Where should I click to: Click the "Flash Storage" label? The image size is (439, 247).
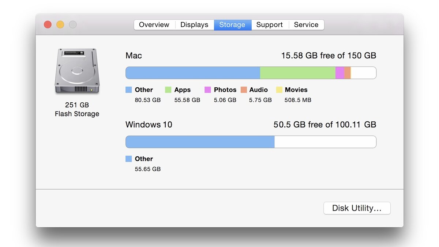(x=77, y=114)
